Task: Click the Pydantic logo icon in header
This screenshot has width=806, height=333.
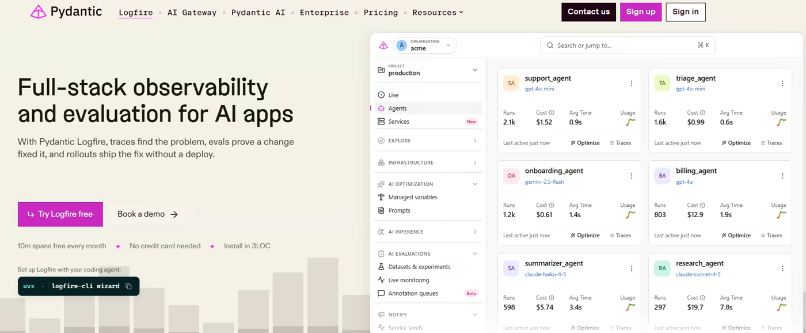Action: (x=38, y=12)
